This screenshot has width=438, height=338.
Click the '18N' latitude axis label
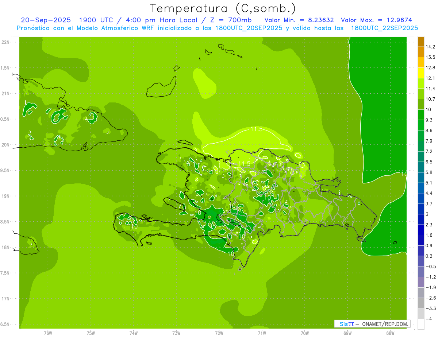click(x=6, y=247)
